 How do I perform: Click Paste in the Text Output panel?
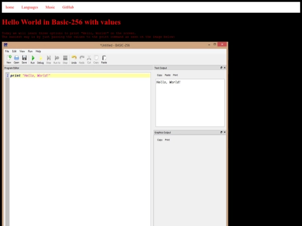coord(168,75)
